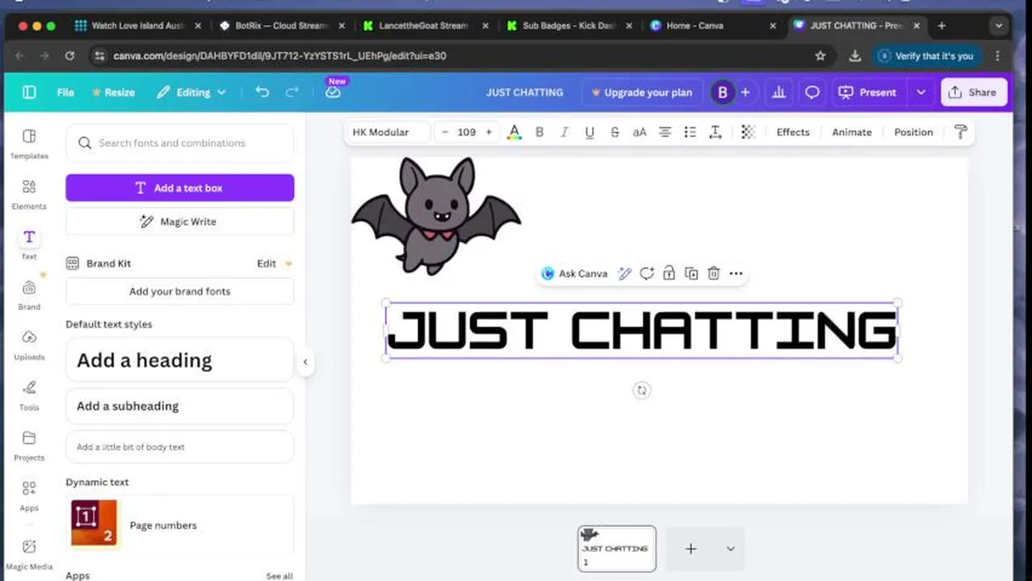Click See all next to Apps

[x=279, y=575]
